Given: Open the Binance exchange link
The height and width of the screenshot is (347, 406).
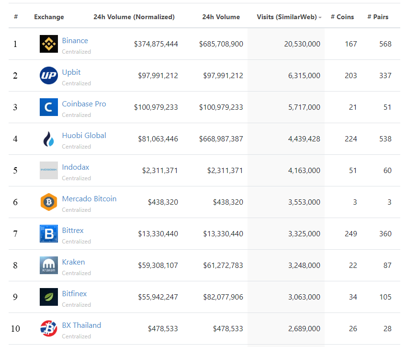Looking at the screenshot, I should (75, 40).
